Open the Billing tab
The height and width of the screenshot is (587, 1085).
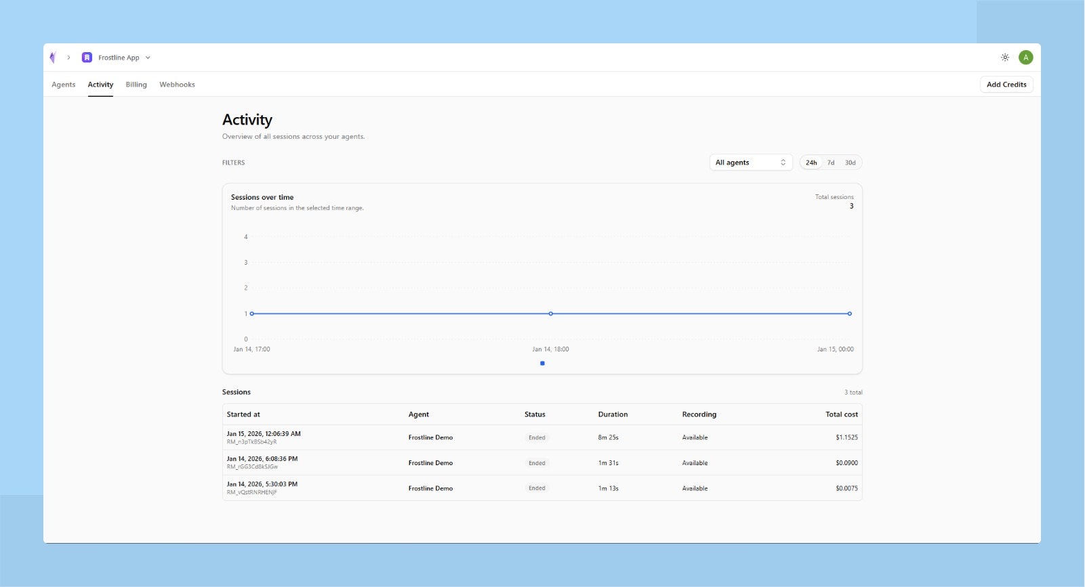coord(136,85)
